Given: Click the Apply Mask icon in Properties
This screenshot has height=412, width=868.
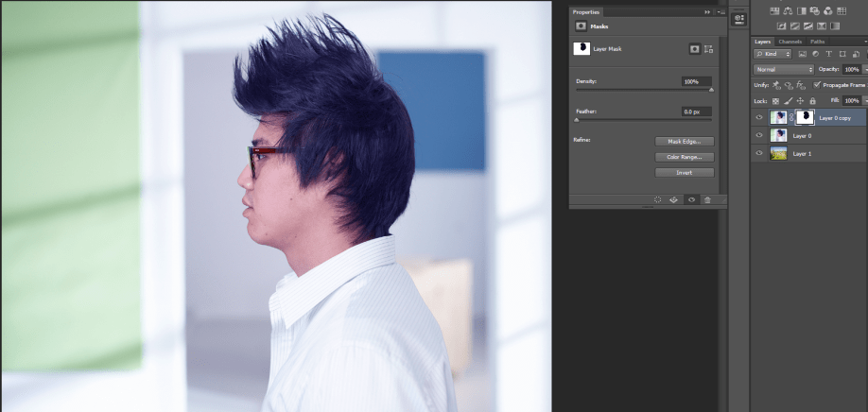Looking at the screenshot, I should (x=674, y=199).
